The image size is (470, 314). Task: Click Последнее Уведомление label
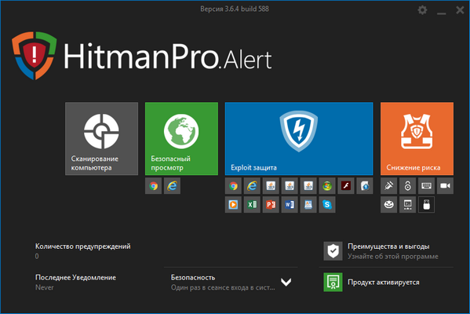(75, 277)
